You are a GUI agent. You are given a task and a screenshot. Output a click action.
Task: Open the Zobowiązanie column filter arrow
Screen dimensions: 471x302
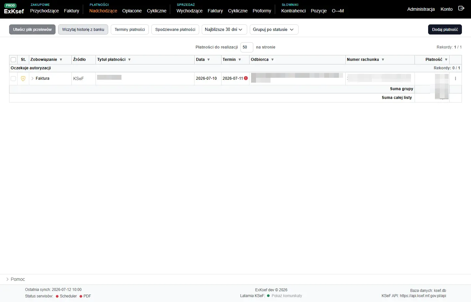[x=61, y=60]
